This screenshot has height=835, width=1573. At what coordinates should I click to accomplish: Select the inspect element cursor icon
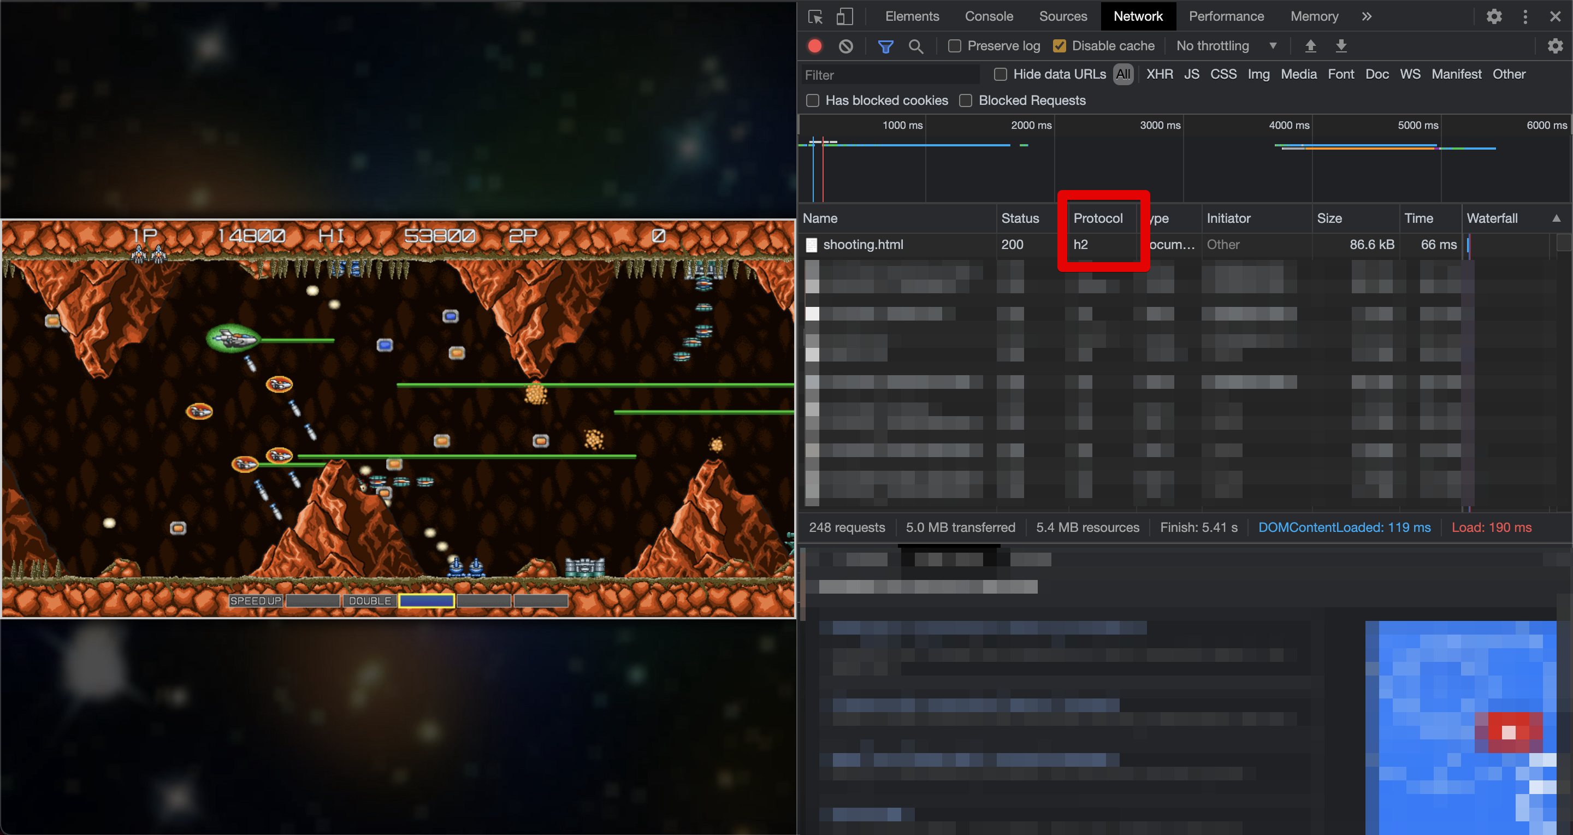[814, 16]
